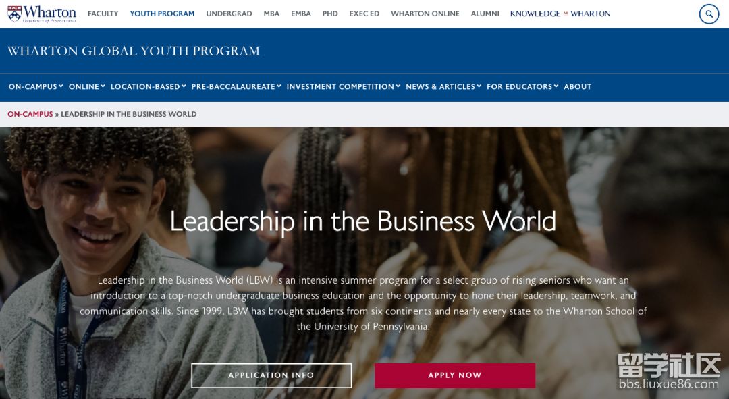
Task: Go to the Alumni page
Action: pos(485,14)
